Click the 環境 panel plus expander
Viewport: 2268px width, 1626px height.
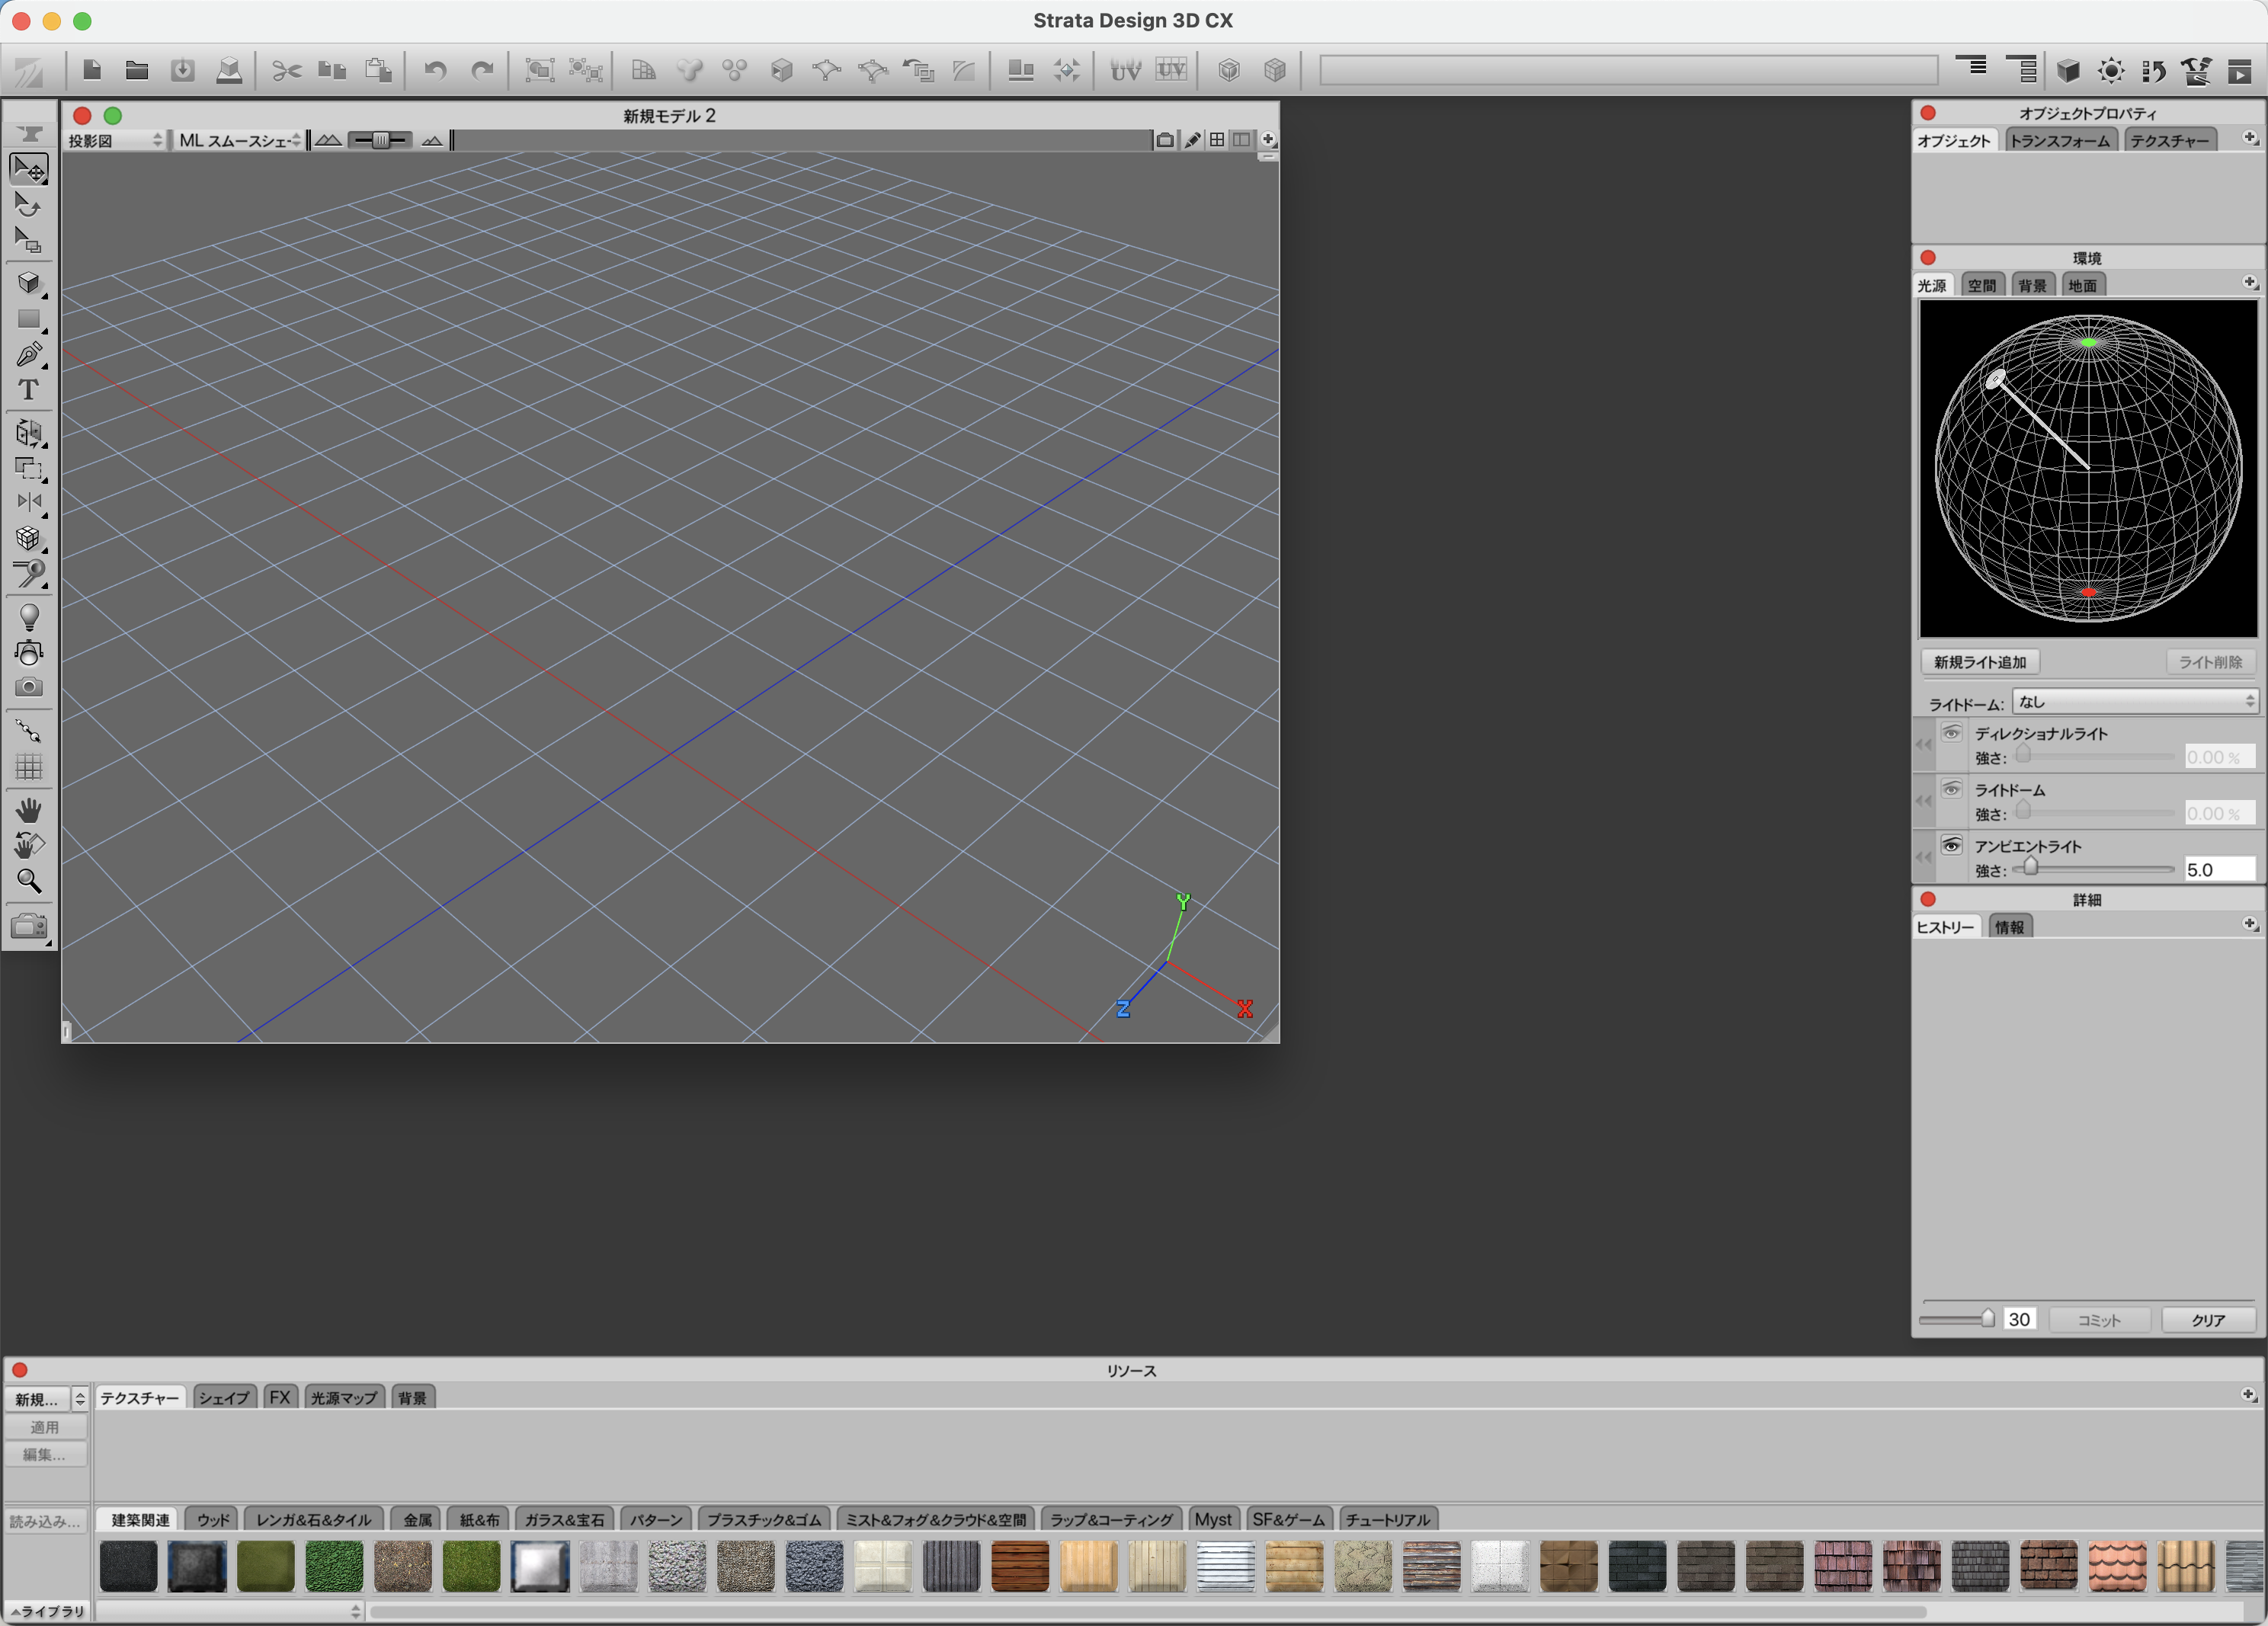click(2250, 282)
